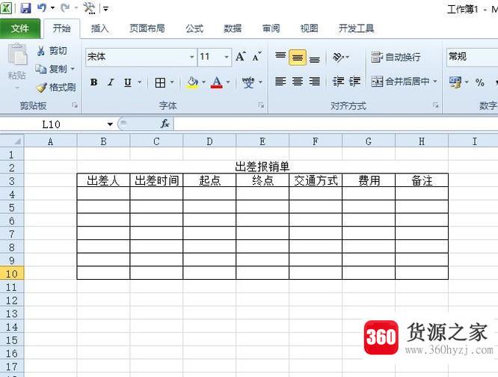498x377 pixels.
Task: Expand the fill color dropdown arrow
Action: [203, 82]
